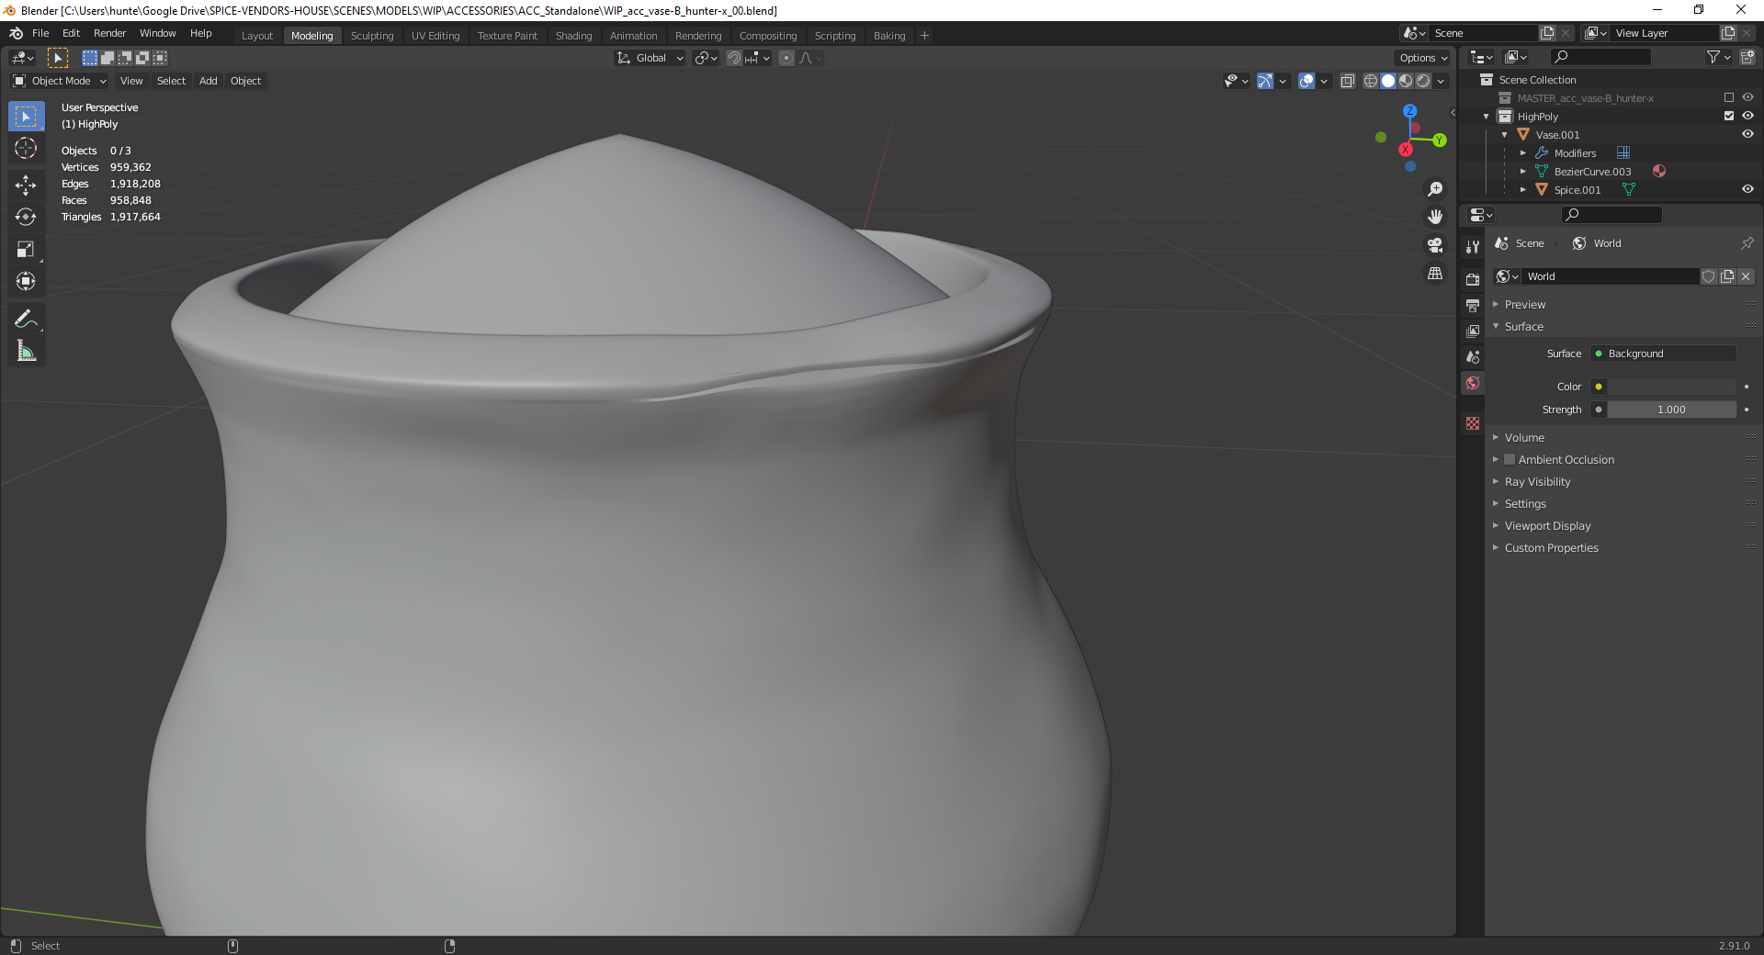Switch to wireframe viewport shading

(1371, 81)
